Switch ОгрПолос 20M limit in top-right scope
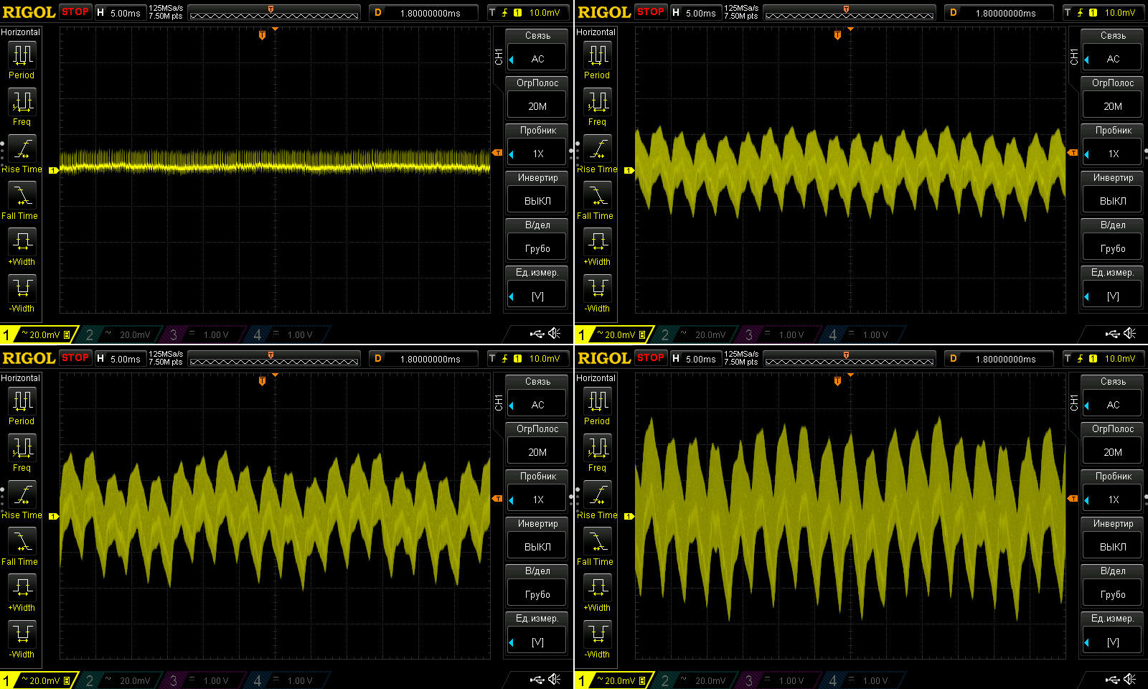Image resolution: width=1148 pixels, height=689 pixels. (x=1113, y=106)
